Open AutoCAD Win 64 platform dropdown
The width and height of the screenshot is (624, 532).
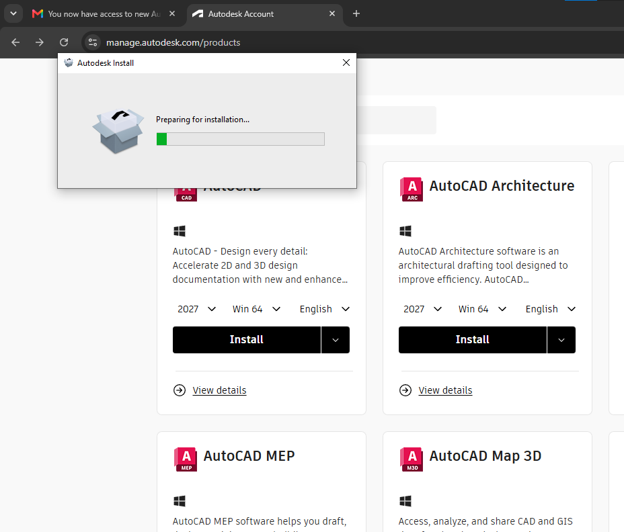click(257, 309)
